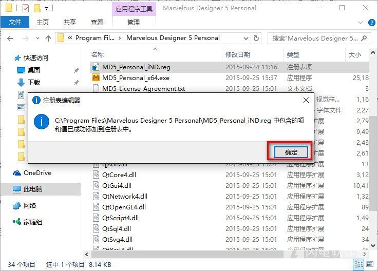
Task: Click the pin icon beside 桌面
Action: [x=76, y=70]
